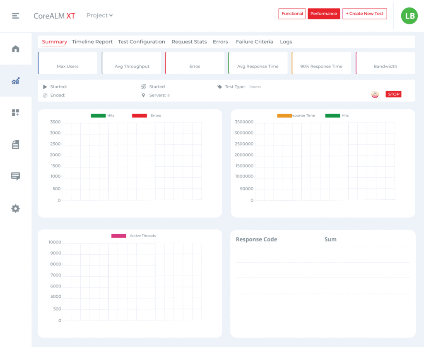
Task: Click the hamburger menu icon top left
Action: pos(15,16)
